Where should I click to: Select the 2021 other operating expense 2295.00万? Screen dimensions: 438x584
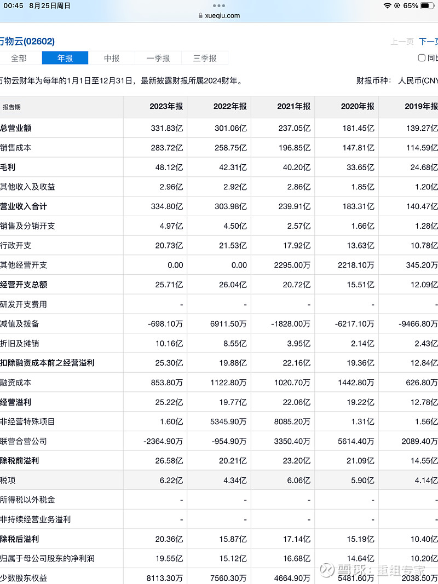292,265
